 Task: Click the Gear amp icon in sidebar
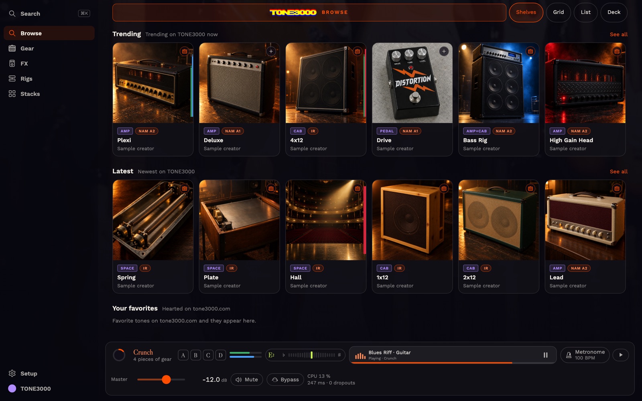coord(12,49)
